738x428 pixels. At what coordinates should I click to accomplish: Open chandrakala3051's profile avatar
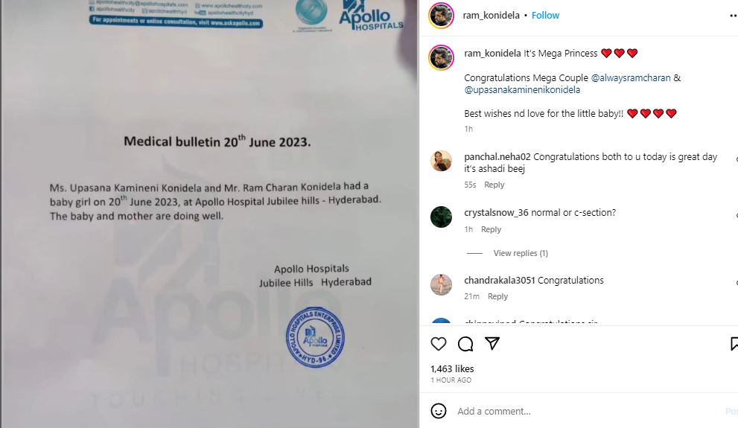441,284
